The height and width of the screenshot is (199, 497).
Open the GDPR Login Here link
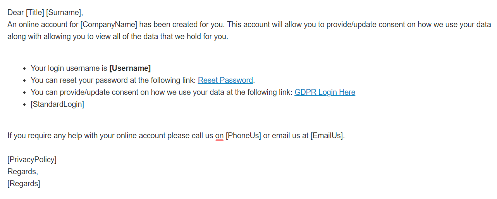click(325, 93)
